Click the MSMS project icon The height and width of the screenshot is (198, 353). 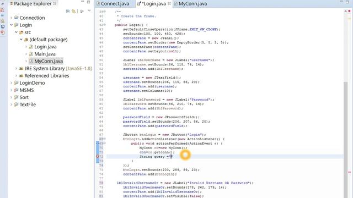coord(16,90)
